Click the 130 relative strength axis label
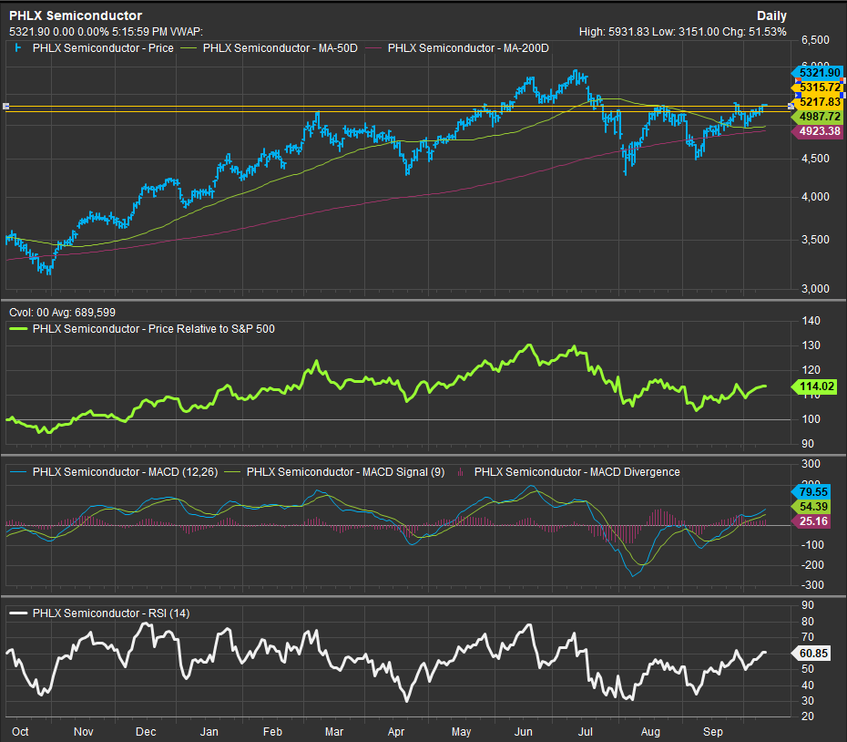Image resolution: width=847 pixels, height=742 pixels. click(811, 345)
